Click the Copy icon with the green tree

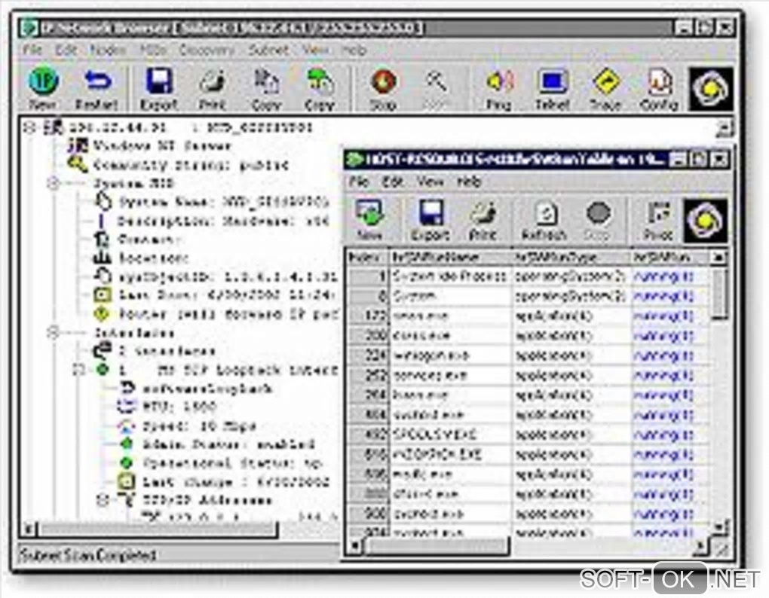[x=319, y=89]
